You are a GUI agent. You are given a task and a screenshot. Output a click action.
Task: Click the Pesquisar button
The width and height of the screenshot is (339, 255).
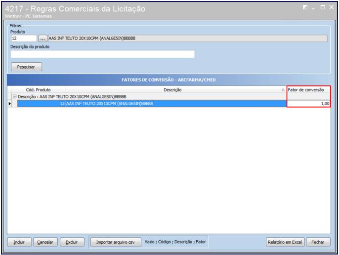point(26,67)
